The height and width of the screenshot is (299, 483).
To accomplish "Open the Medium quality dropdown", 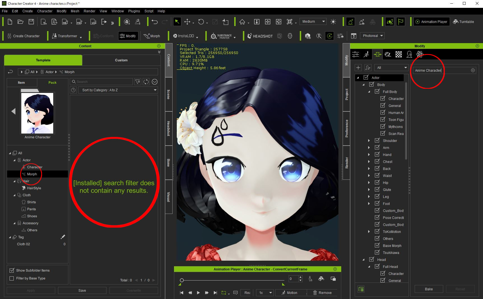I will tap(313, 22).
